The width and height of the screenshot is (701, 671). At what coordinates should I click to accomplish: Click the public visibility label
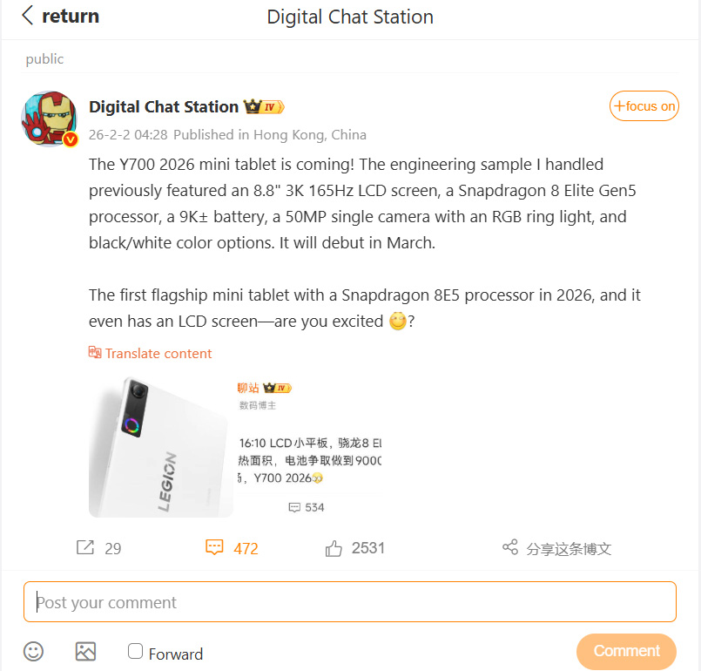tap(44, 59)
